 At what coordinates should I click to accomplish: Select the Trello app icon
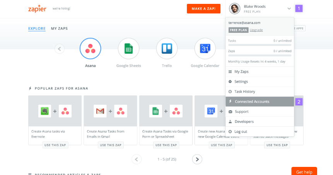pyautogui.click(x=167, y=49)
